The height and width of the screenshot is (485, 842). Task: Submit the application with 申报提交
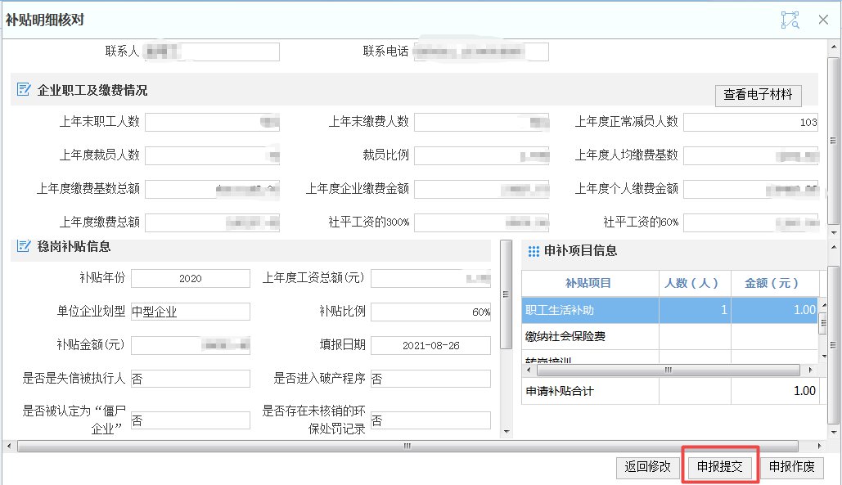pos(720,467)
